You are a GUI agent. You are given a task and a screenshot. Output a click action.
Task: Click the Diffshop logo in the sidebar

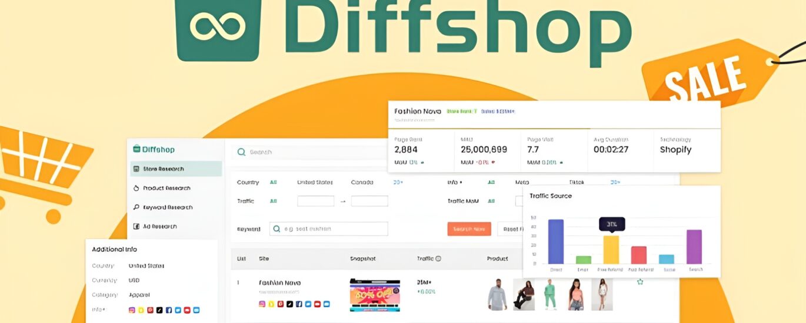click(154, 149)
